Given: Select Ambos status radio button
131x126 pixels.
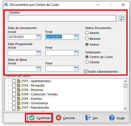Looking at the screenshot, I should click(x=87, y=44).
